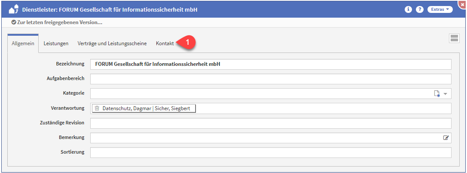
Task: Click the red number 1 marker
Action: point(188,42)
